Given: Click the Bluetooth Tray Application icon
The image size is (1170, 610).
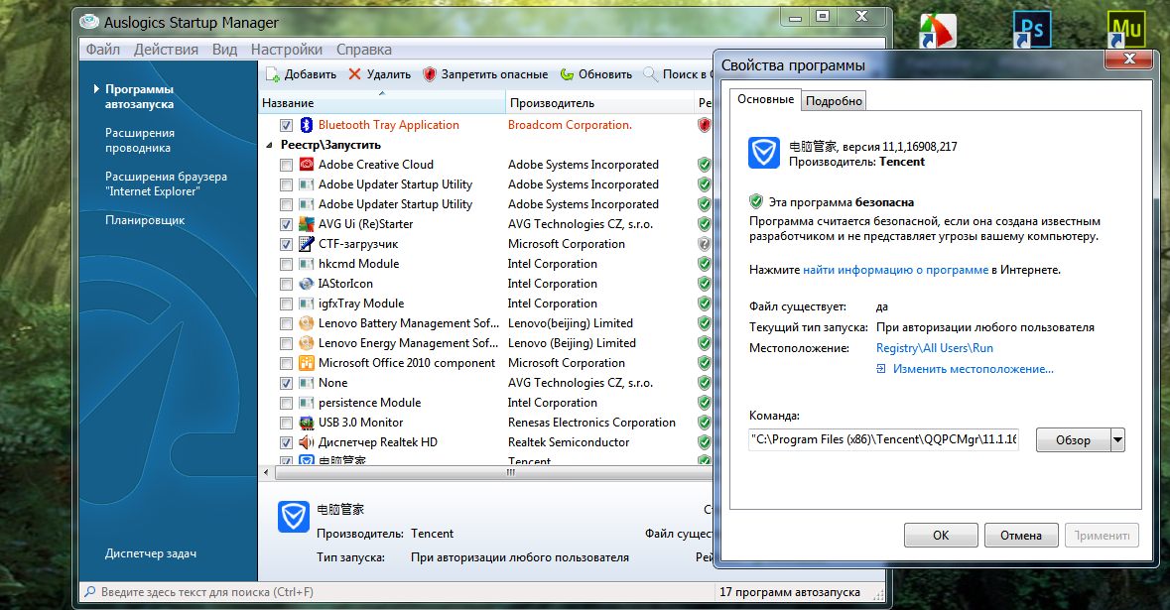Looking at the screenshot, I should (306, 125).
